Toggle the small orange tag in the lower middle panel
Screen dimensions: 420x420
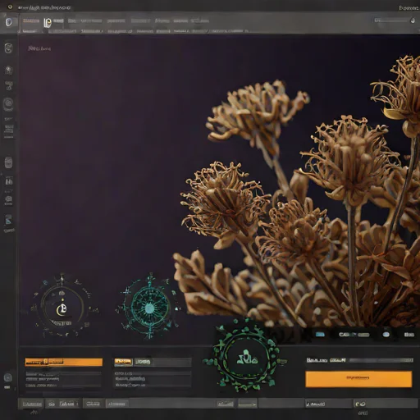(x=123, y=362)
